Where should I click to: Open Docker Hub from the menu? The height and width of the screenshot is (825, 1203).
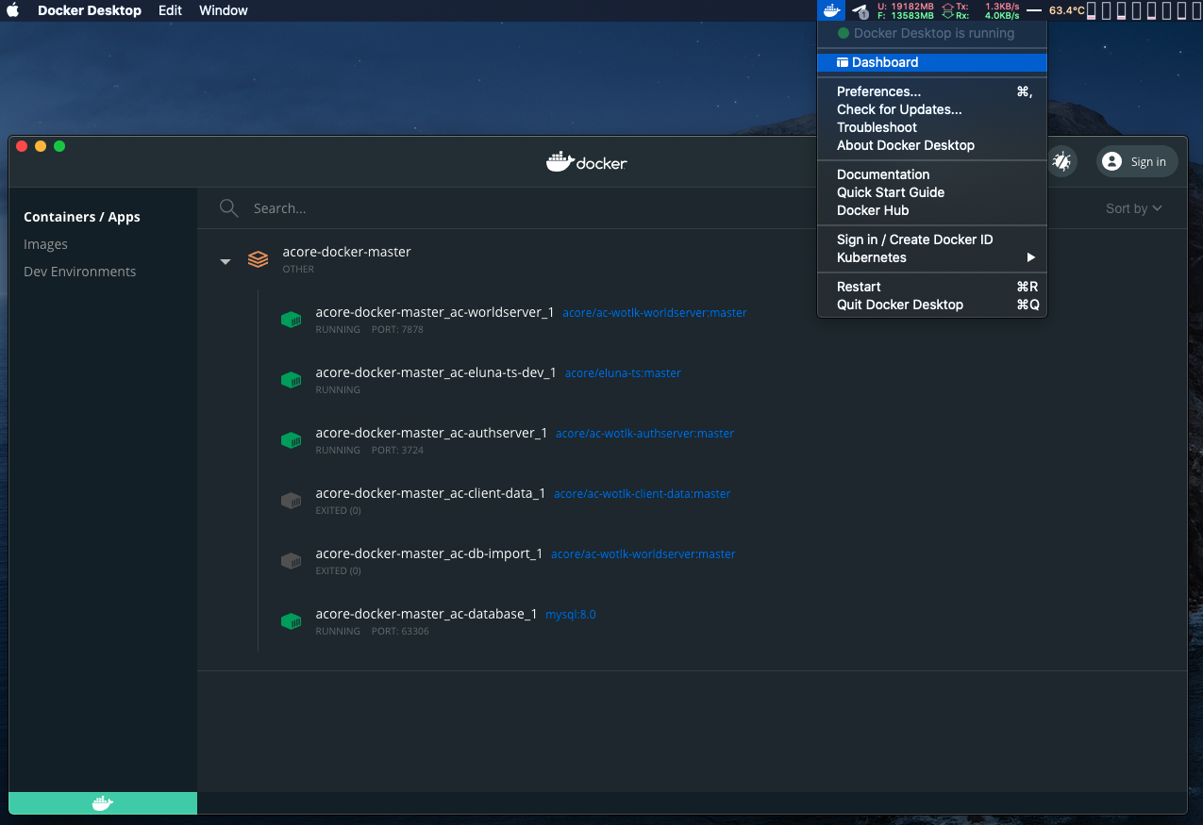coord(932,210)
